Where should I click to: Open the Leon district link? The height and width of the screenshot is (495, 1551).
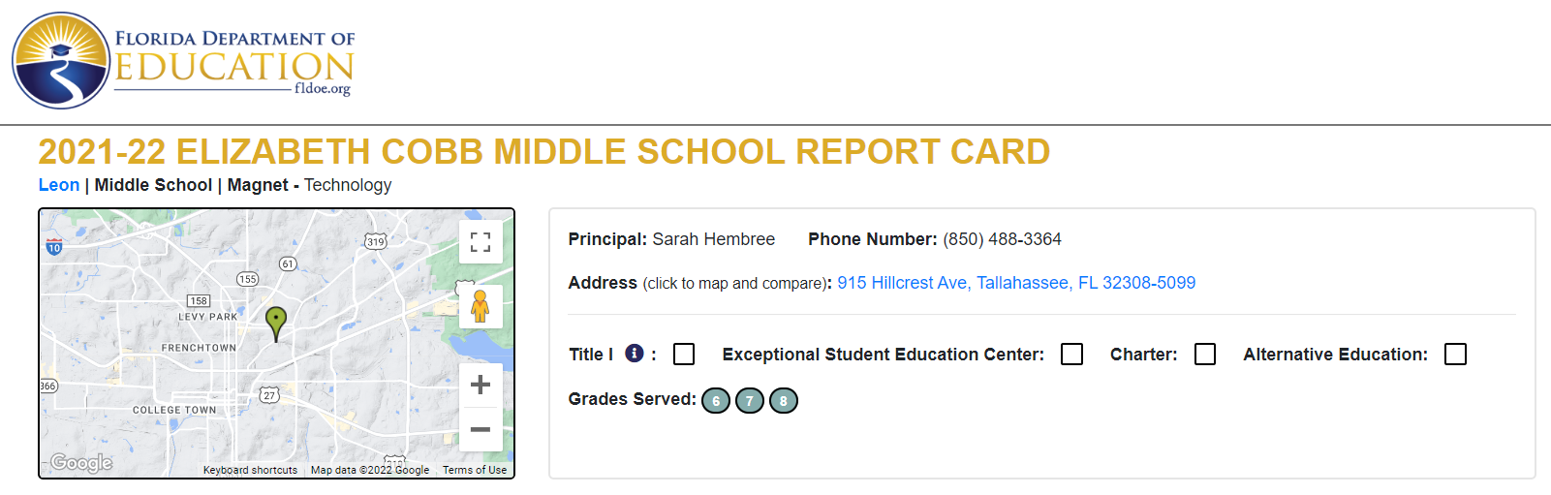coord(59,185)
